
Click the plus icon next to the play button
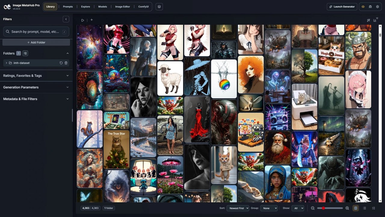pos(92,20)
